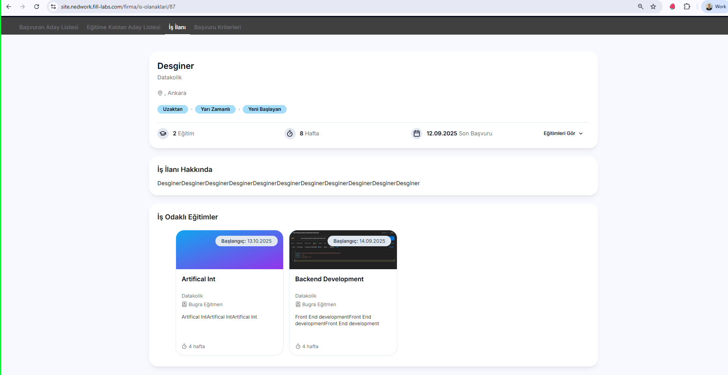Screen dimensions: 728x375
Task: Click the location pin icon near Ankara
Action: pyautogui.click(x=160, y=93)
